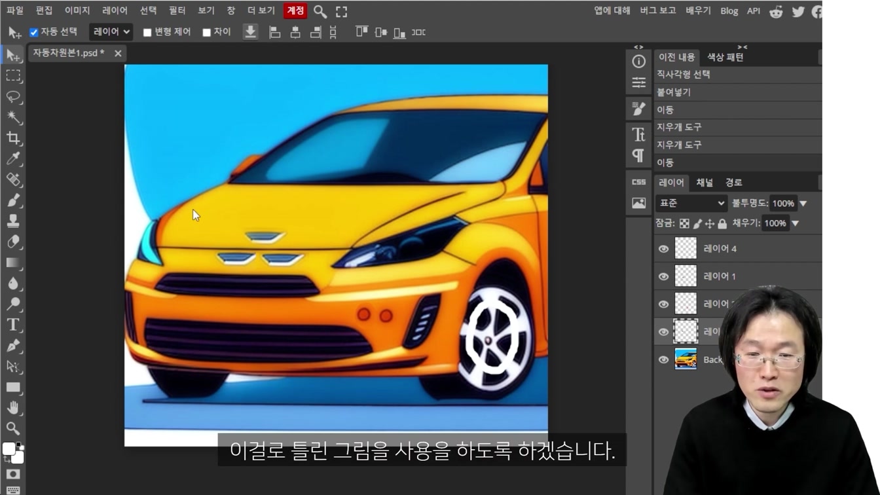The image size is (880, 495).
Task: Hide the Background layer eye icon
Action: tap(663, 359)
